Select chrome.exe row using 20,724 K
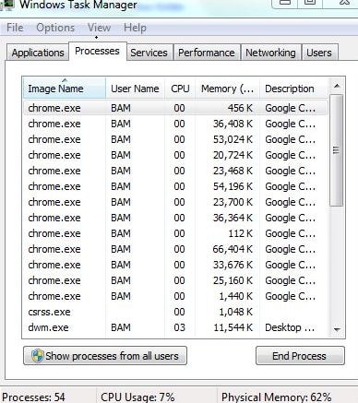Screen dimensions: 358x403 pyautogui.click(x=175, y=155)
